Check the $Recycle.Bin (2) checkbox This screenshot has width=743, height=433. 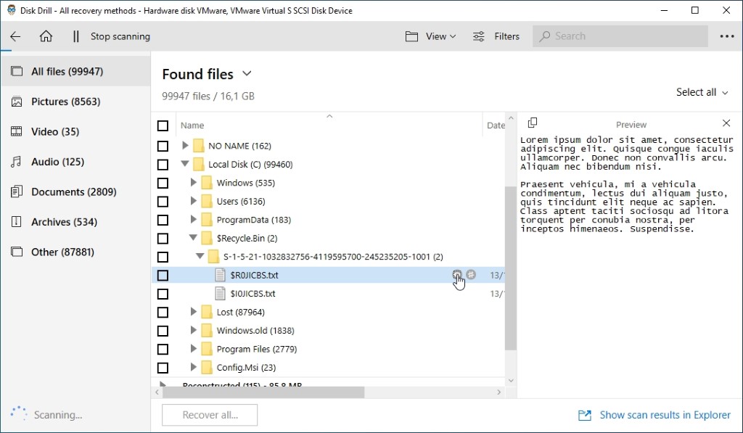click(163, 239)
